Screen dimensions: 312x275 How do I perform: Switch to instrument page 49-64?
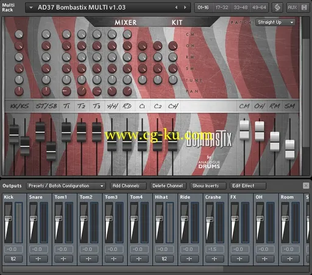pos(259,7)
